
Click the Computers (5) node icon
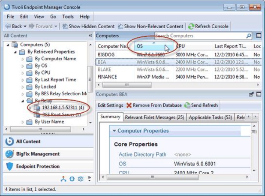[x=15, y=44]
